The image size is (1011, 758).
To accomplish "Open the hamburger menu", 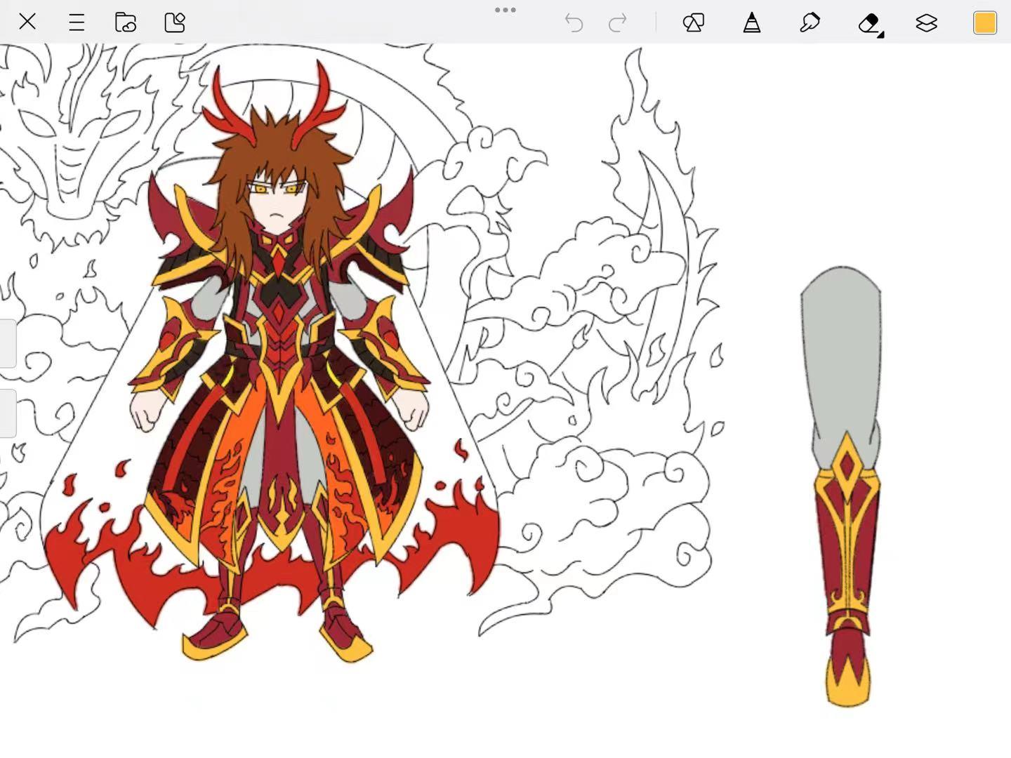I will tap(77, 22).
